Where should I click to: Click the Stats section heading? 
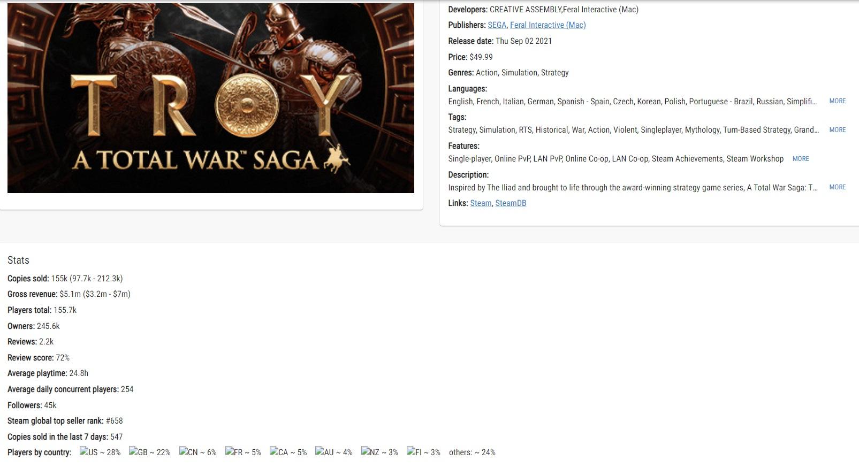pyautogui.click(x=18, y=260)
